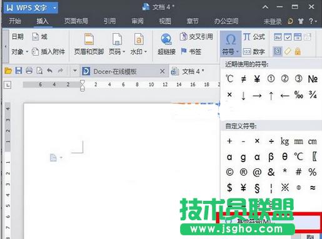Click the undo arrow icon
322x239 pixels.
coord(49,71)
